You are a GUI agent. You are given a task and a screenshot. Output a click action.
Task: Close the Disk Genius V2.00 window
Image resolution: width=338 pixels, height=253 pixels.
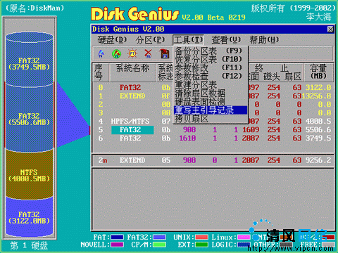point(330,30)
